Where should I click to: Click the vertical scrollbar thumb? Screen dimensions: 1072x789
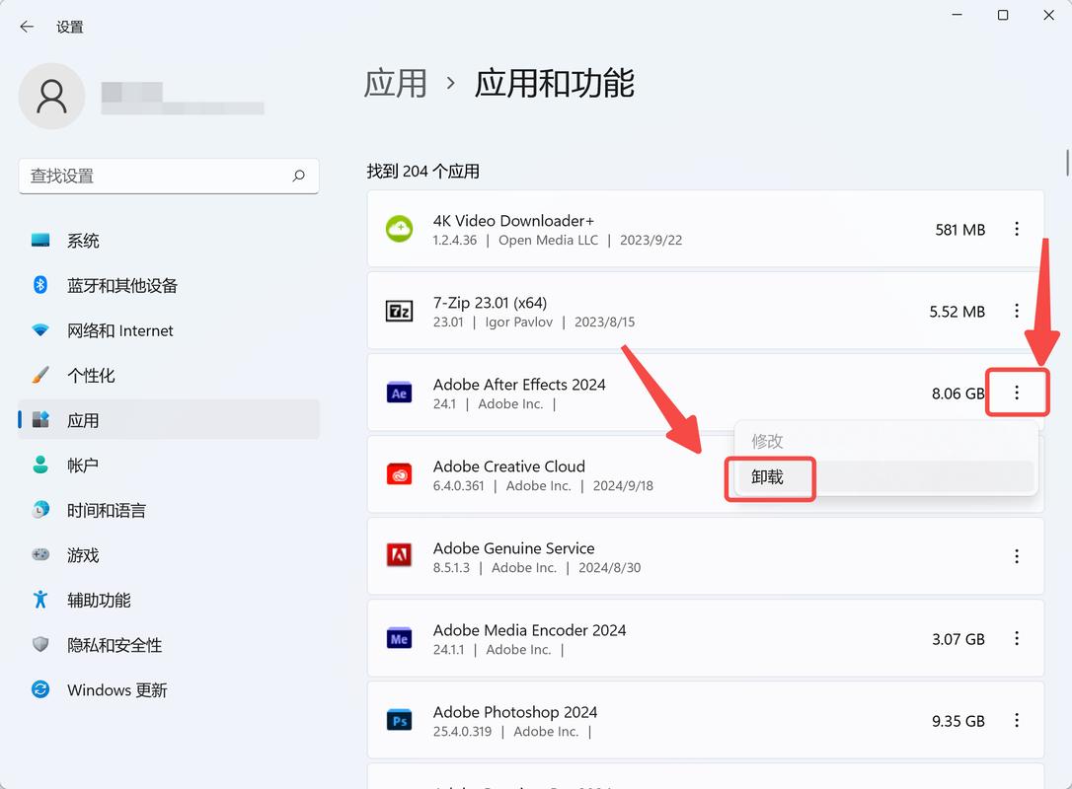(x=1067, y=163)
